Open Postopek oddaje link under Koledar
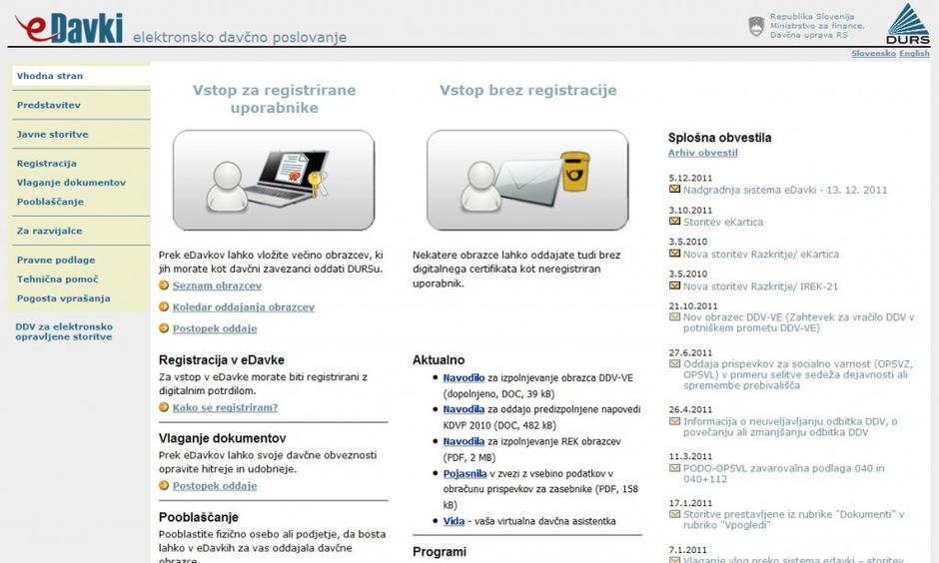This screenshot has height=563, width=939. (215, 328)
